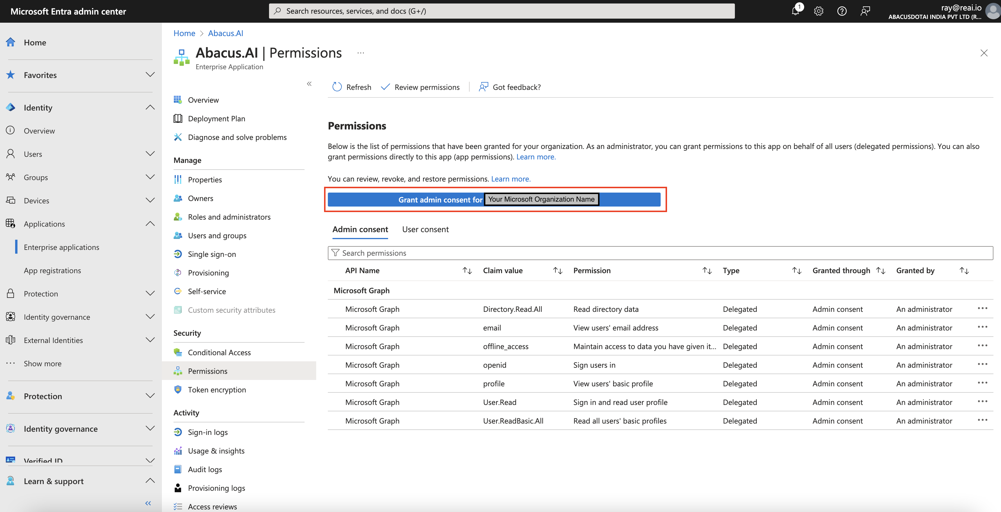Screen dimensions: 1001x512
Task: Click the Got feedback speech bubble icon
Action: (484, 86)
